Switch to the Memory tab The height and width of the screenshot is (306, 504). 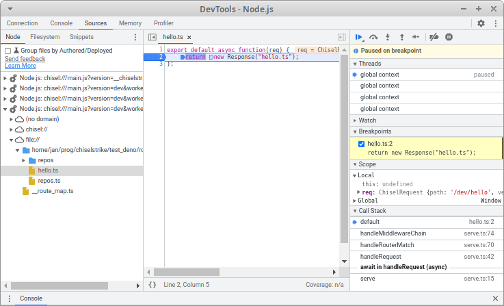[x=130, y=23]
